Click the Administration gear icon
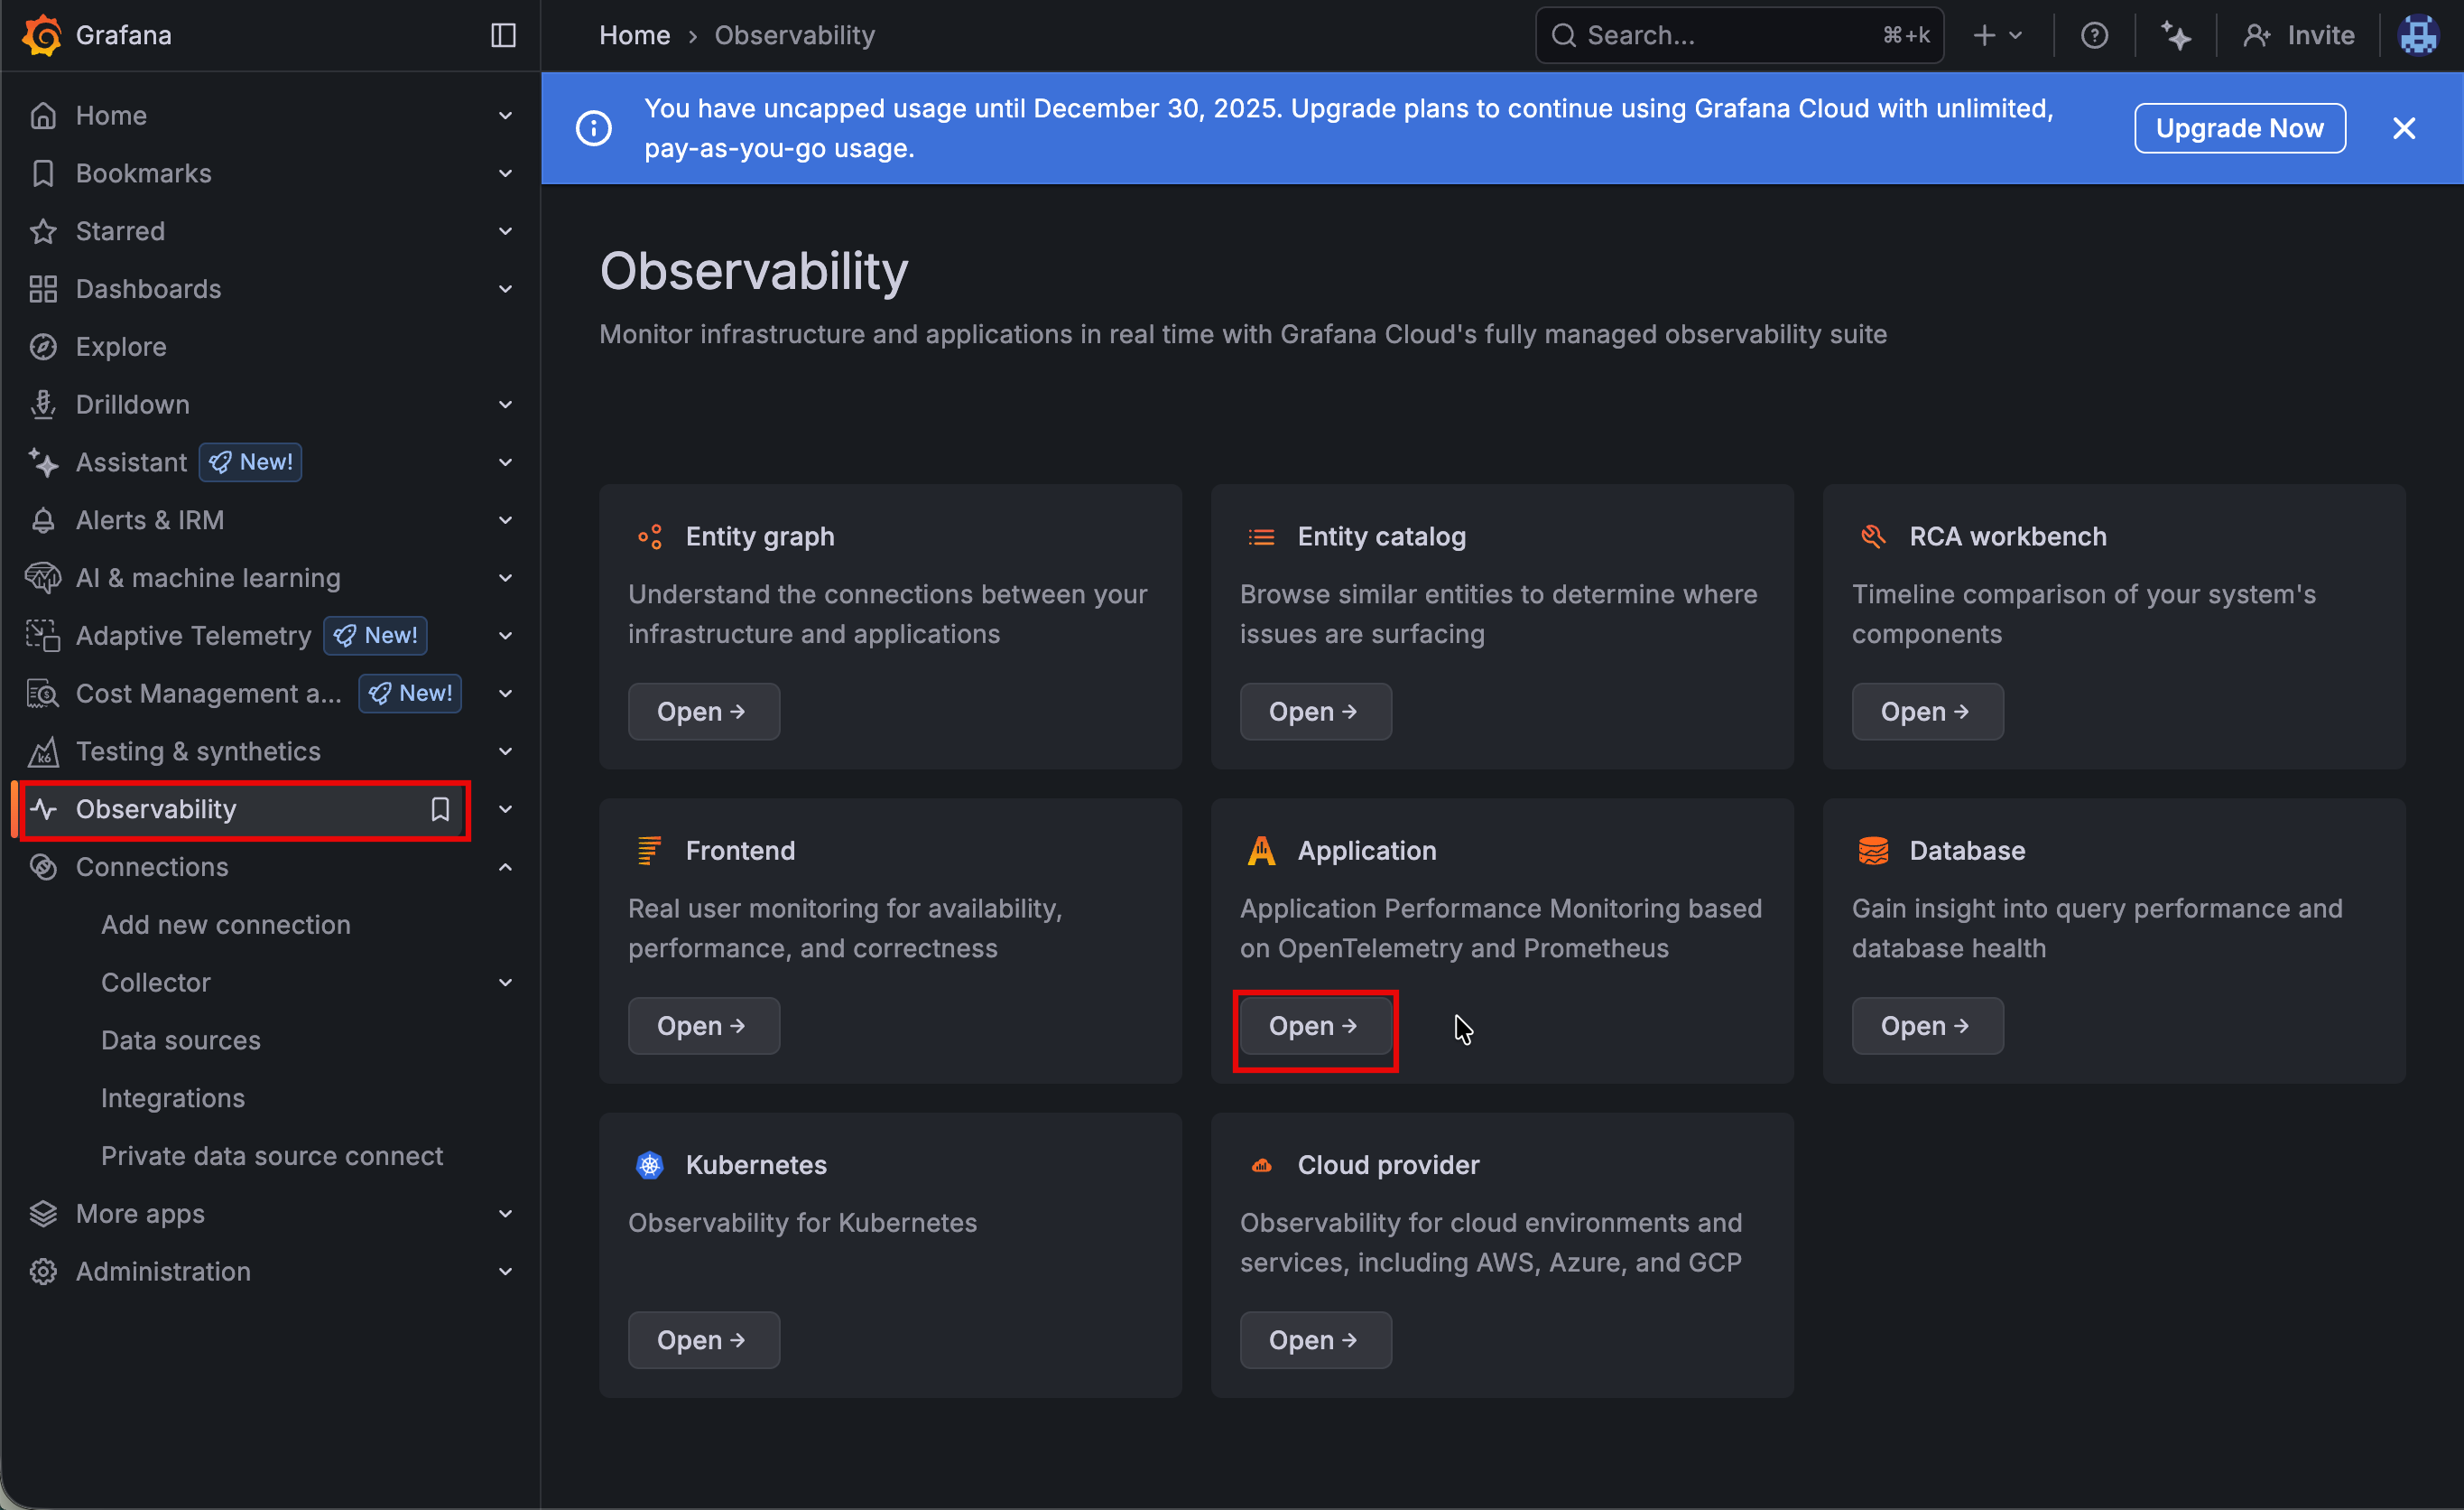 43,1272
